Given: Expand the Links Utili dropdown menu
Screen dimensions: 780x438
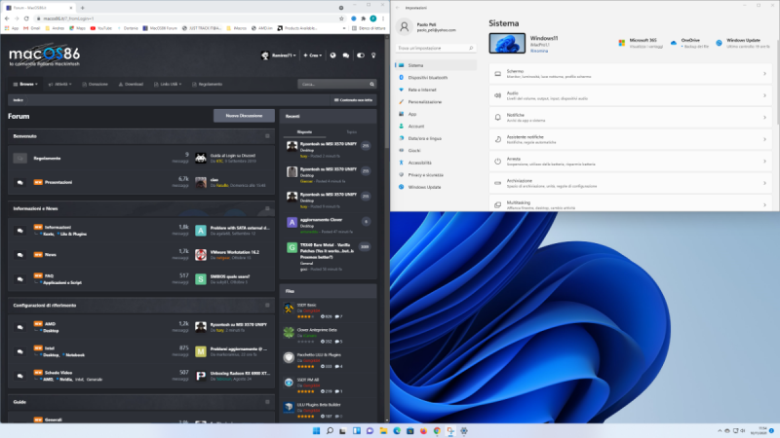Looking at the screenshot, I should 168,85.
